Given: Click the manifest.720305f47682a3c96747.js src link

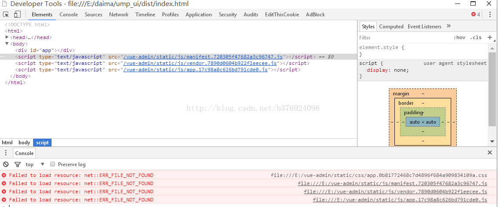Looking at the screenshot, I should click(x=203, y=57).
